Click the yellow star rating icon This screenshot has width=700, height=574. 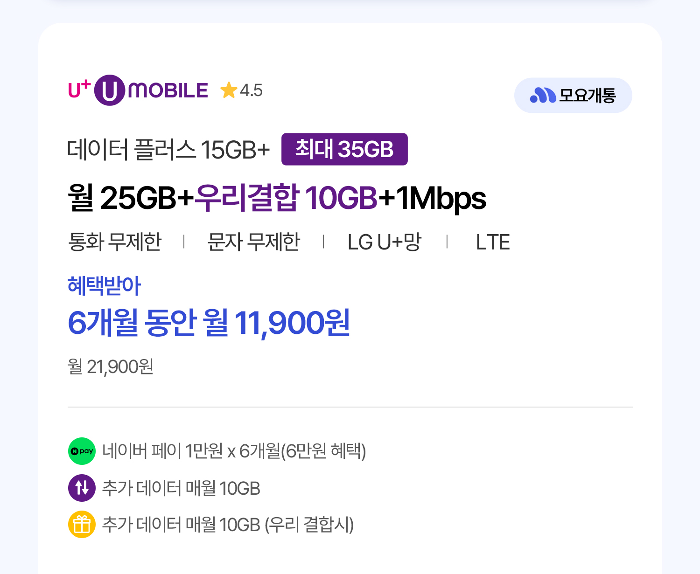(229, 90)
